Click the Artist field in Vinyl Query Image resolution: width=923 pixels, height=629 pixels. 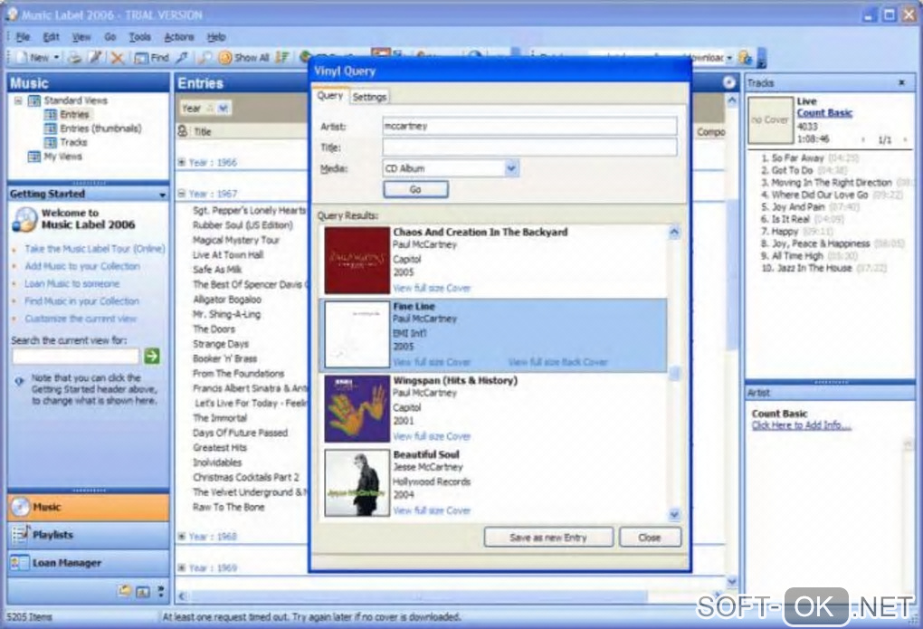[x=529, y=126]
